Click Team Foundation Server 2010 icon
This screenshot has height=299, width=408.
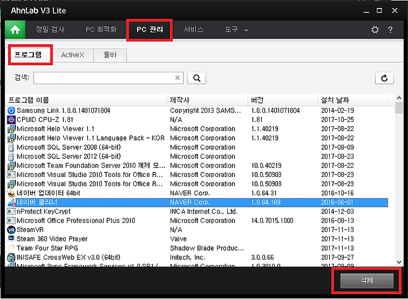pyautogui.click(x=11, y=166)
